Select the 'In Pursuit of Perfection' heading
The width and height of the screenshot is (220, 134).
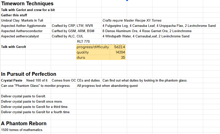[28, 74]
